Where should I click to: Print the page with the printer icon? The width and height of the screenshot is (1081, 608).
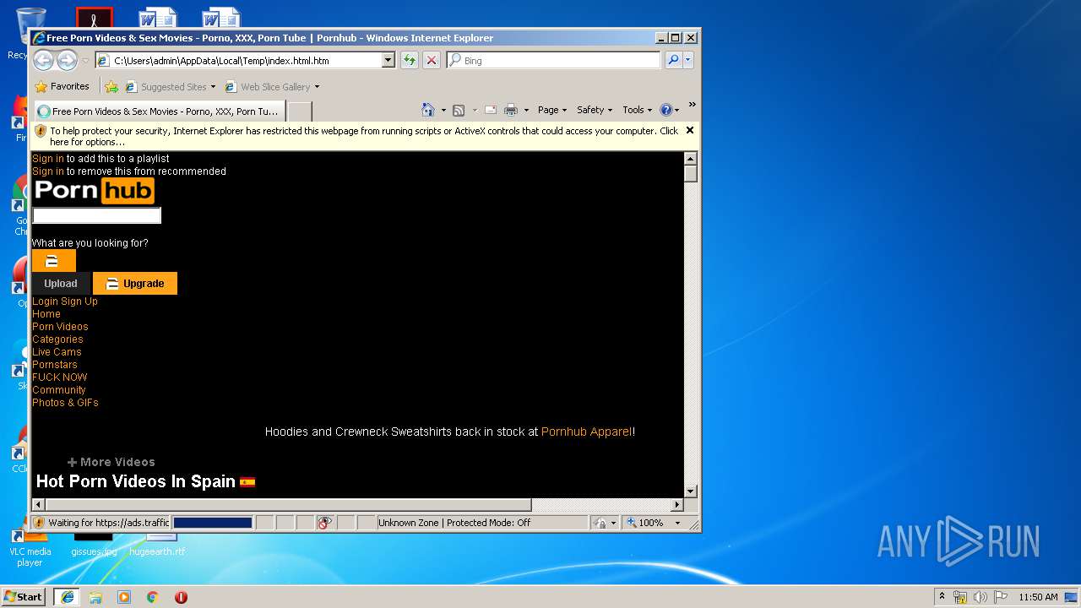510,110
